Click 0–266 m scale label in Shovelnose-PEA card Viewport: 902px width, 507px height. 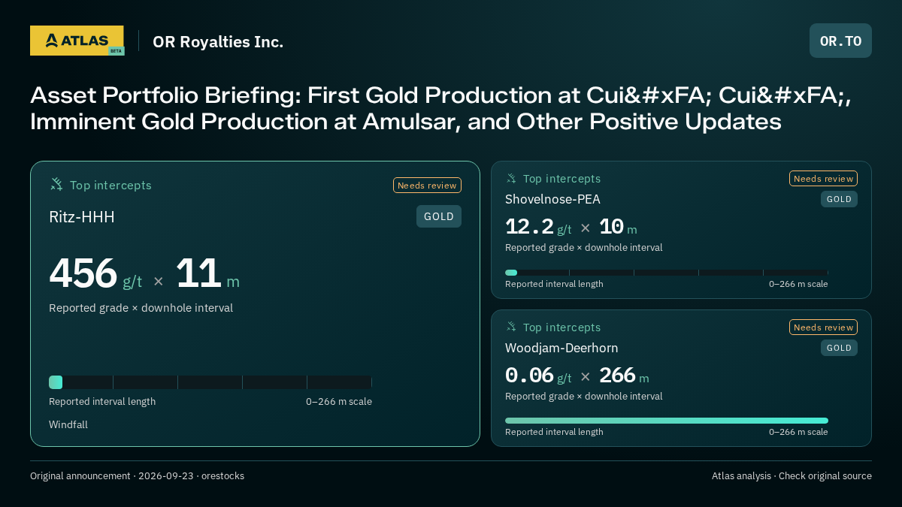click(798, 284)
